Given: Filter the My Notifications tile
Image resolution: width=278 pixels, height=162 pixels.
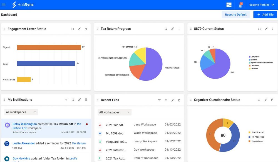Looking at the screenshot, I should click(x=66, y=100).
